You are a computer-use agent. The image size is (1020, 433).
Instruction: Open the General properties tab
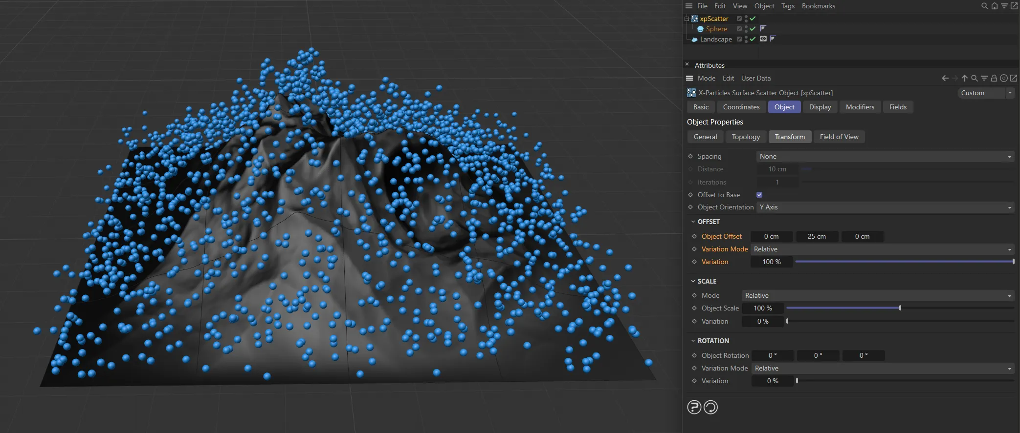pyautogui.click(x=705, y=137)
